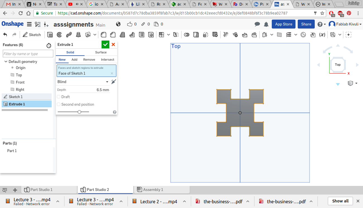This screenshot has height=208, width=363.
Task: Select the Loft tool
Action: click(x=78, y=35)
